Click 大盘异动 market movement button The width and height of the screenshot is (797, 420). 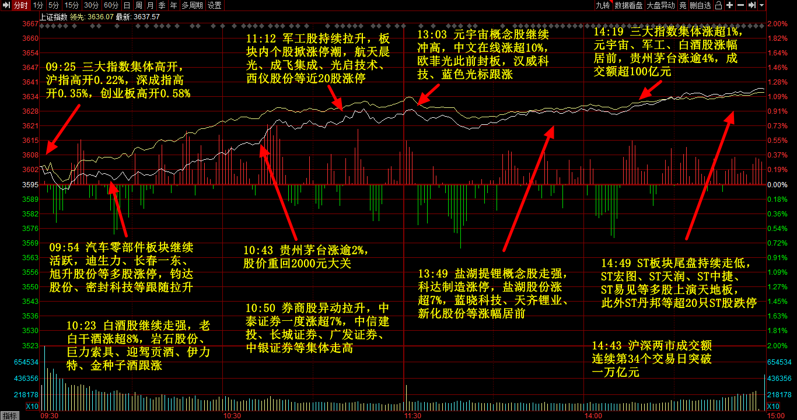(660, 5)
